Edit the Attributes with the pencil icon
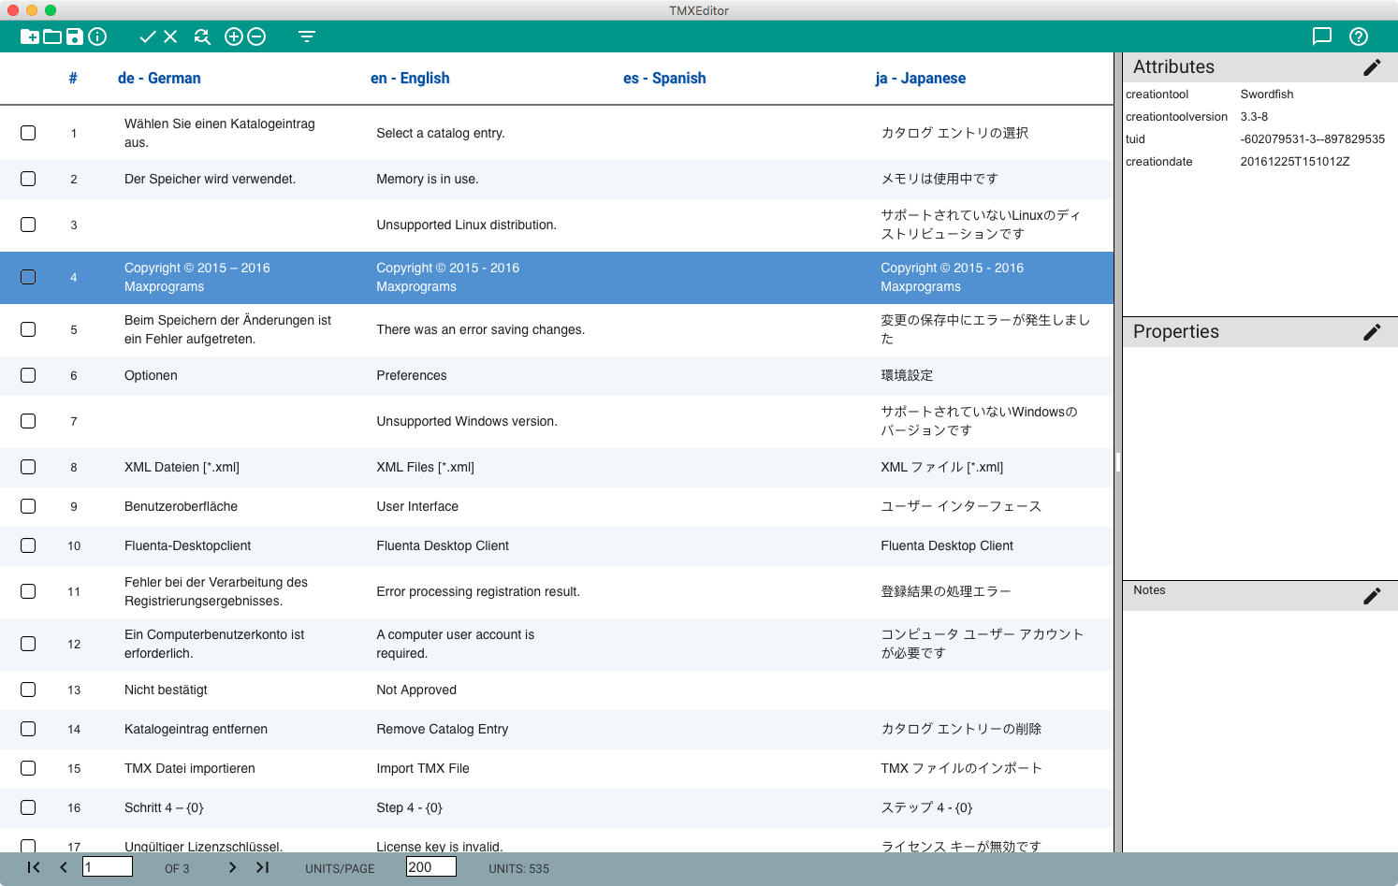This screenshot has height=886, width=1398. click(x=1373, y=66)
